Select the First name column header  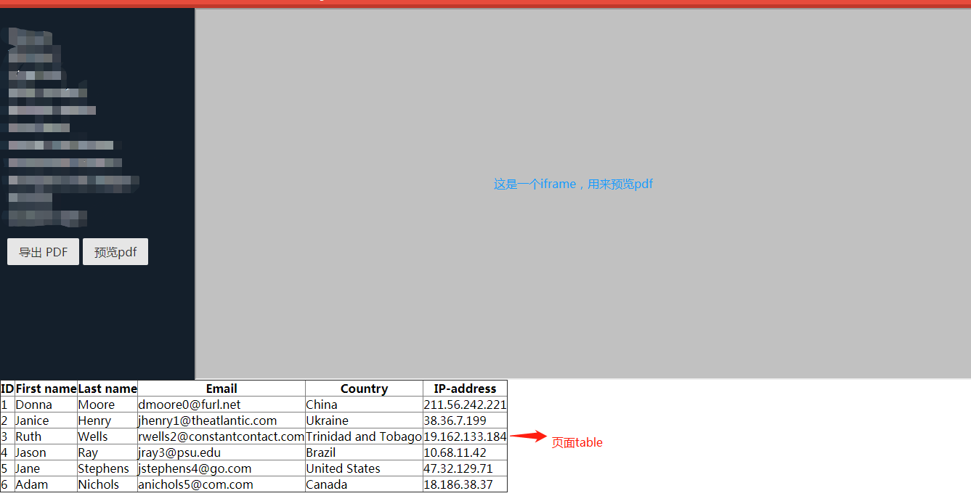pos(46,389)
